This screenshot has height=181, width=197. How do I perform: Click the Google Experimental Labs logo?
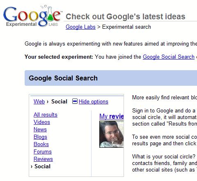coord(32,16)
